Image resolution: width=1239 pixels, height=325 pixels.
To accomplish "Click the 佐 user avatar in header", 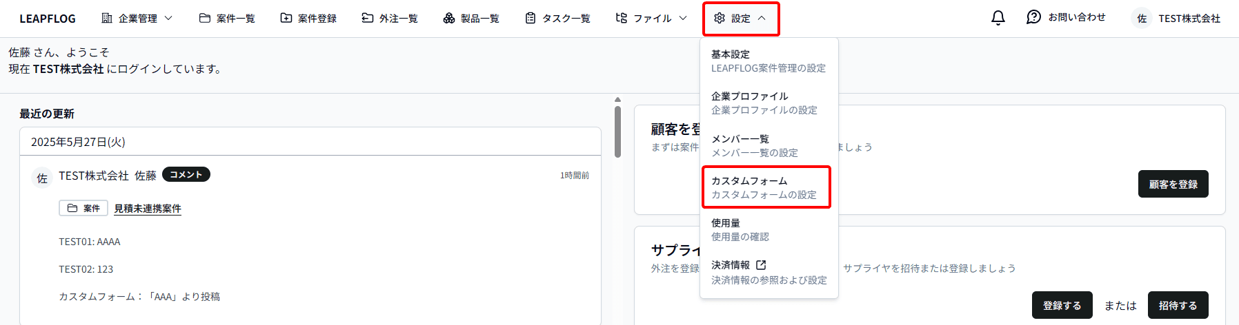I will pyautogui.click(x=1142, y=19).
